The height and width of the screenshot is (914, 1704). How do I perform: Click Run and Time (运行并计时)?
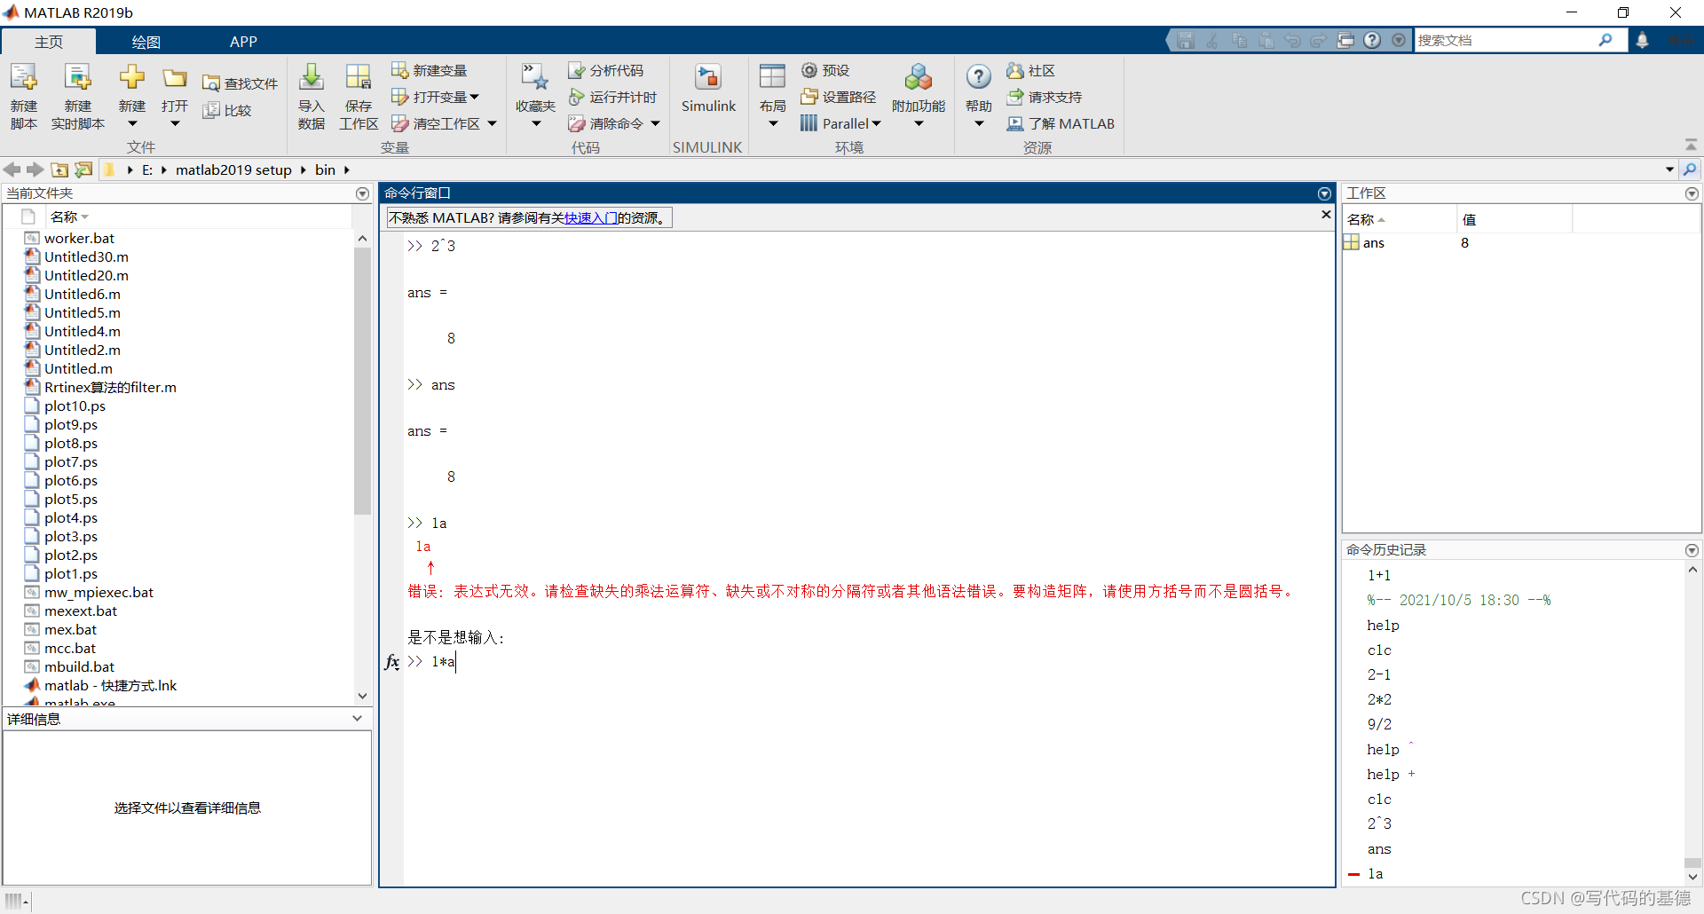[x=612, y=97]
